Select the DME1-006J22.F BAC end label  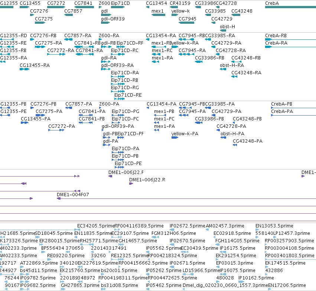[126, 172]
